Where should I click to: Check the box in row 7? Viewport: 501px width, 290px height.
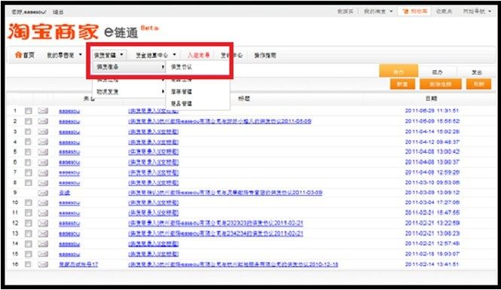tap(28, 172)
